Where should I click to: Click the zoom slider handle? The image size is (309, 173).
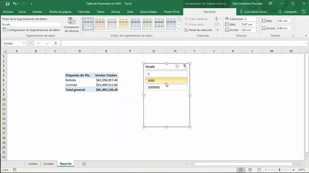click(280, 170)
